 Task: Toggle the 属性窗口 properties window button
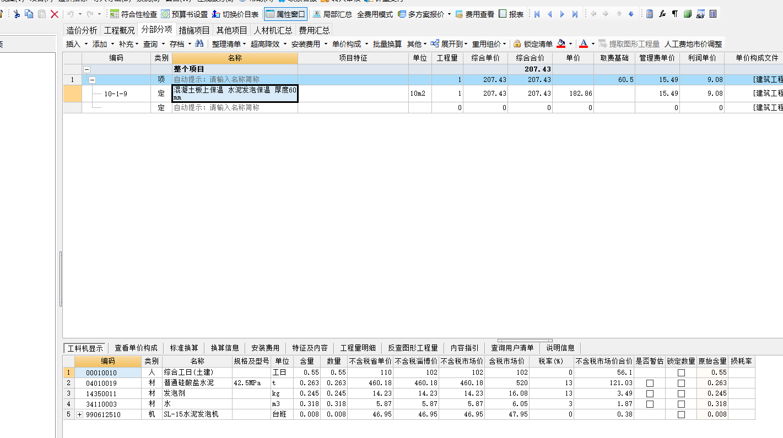coord(285,14)
